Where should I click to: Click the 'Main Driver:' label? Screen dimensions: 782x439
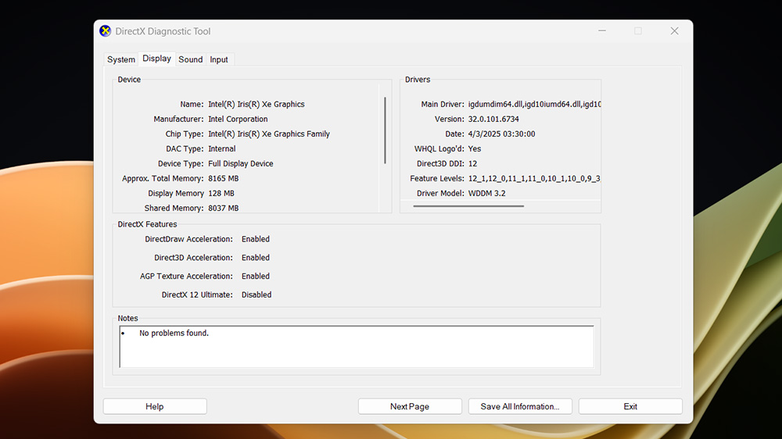point(443,104)
